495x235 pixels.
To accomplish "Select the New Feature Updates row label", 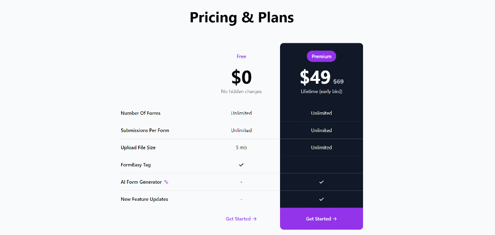I will 144,199.
